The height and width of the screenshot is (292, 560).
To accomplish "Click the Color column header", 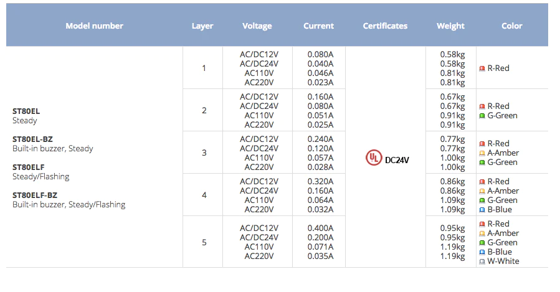I will (x=512, y=26).
